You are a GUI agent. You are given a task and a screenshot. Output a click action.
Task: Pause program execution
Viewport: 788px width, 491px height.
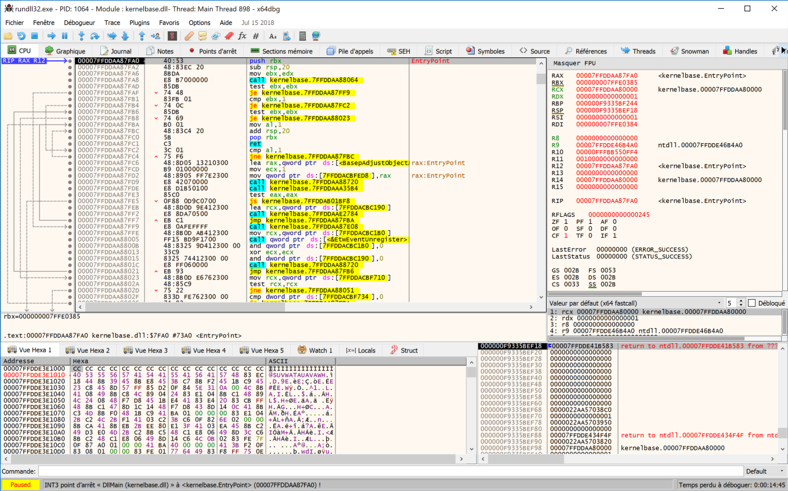[64, 35]
